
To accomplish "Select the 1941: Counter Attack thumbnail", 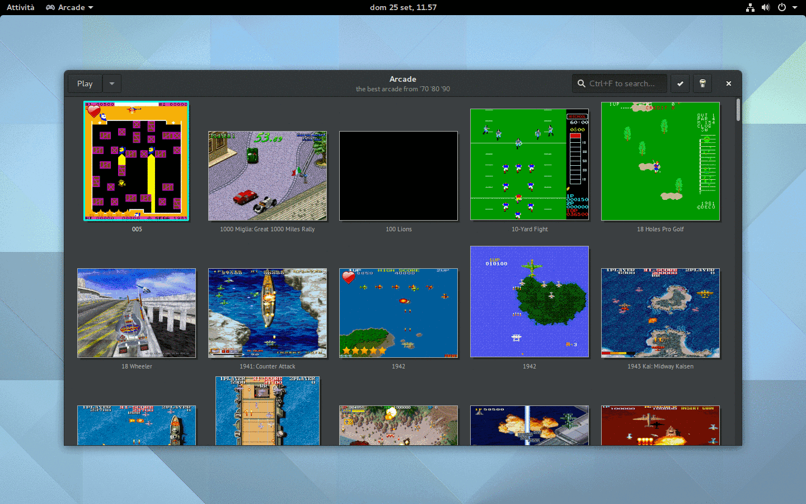I will [268, 313].
